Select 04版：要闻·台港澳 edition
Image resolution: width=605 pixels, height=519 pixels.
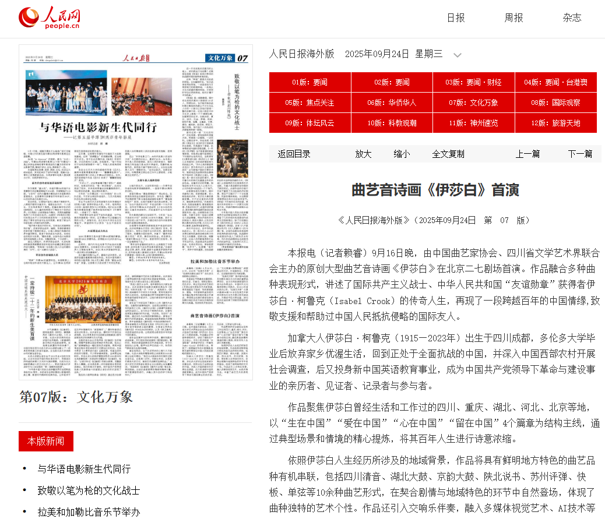click(x=556, y=82)
